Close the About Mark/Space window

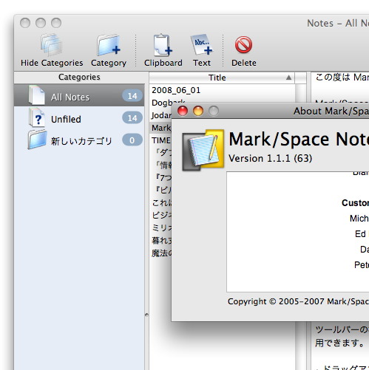tap(183, 111)
